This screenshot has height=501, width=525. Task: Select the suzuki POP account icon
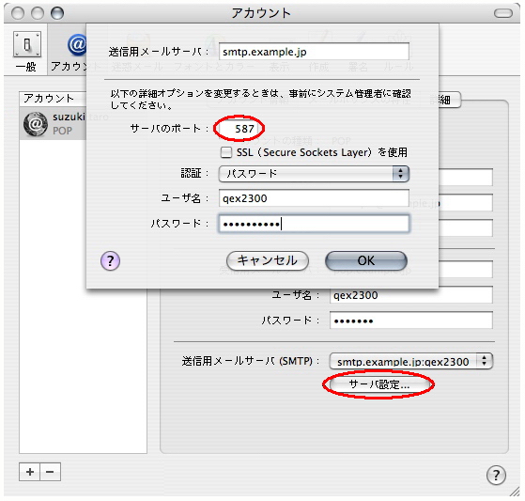tap(36, 124)
